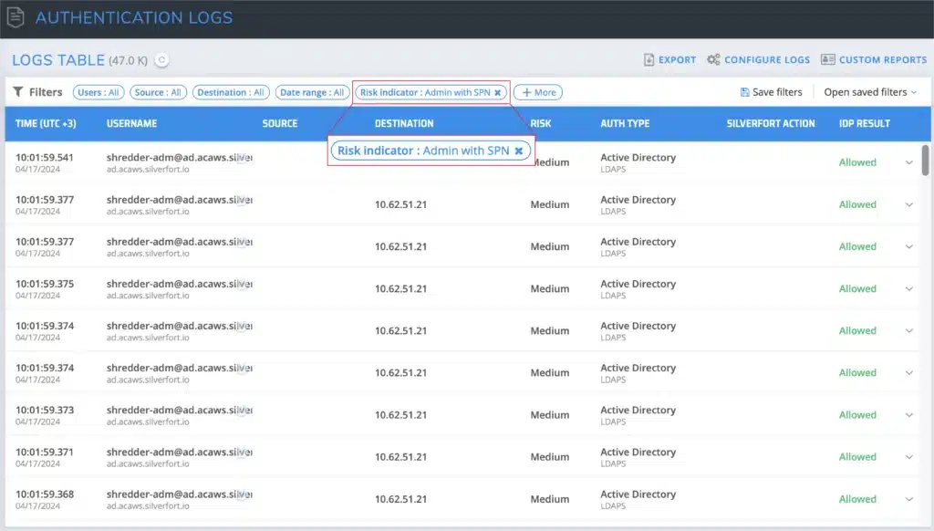Open the Date range: All filter

312,92
